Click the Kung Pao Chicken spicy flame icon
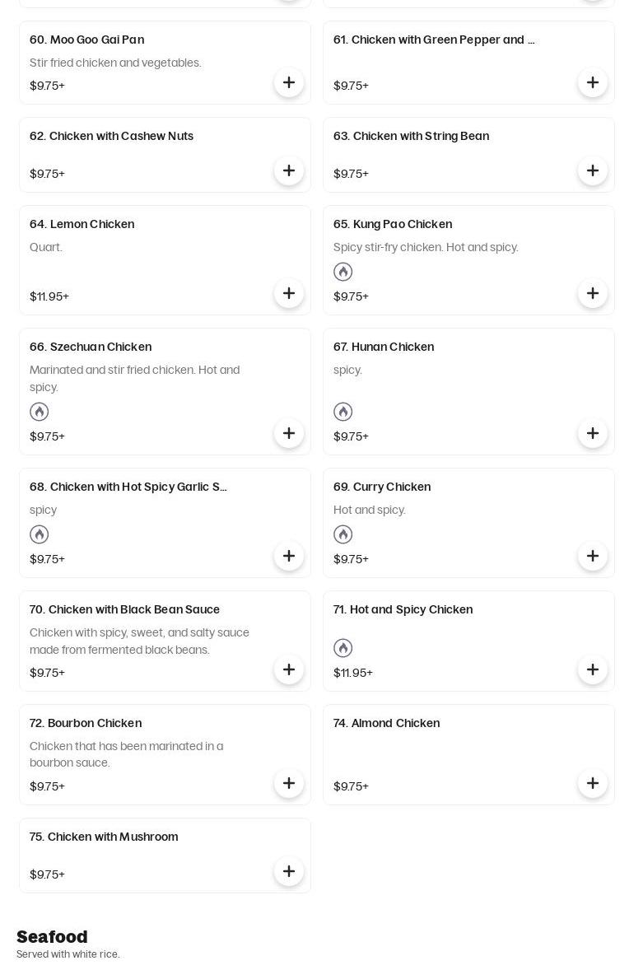 coord(343,272)
